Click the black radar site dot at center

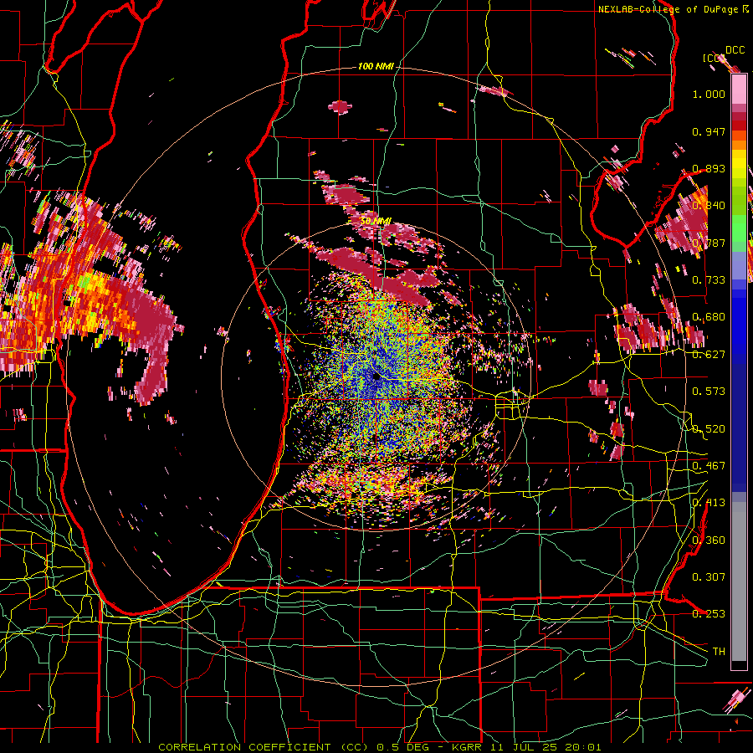pyautogui.click(x=376, y=377)
